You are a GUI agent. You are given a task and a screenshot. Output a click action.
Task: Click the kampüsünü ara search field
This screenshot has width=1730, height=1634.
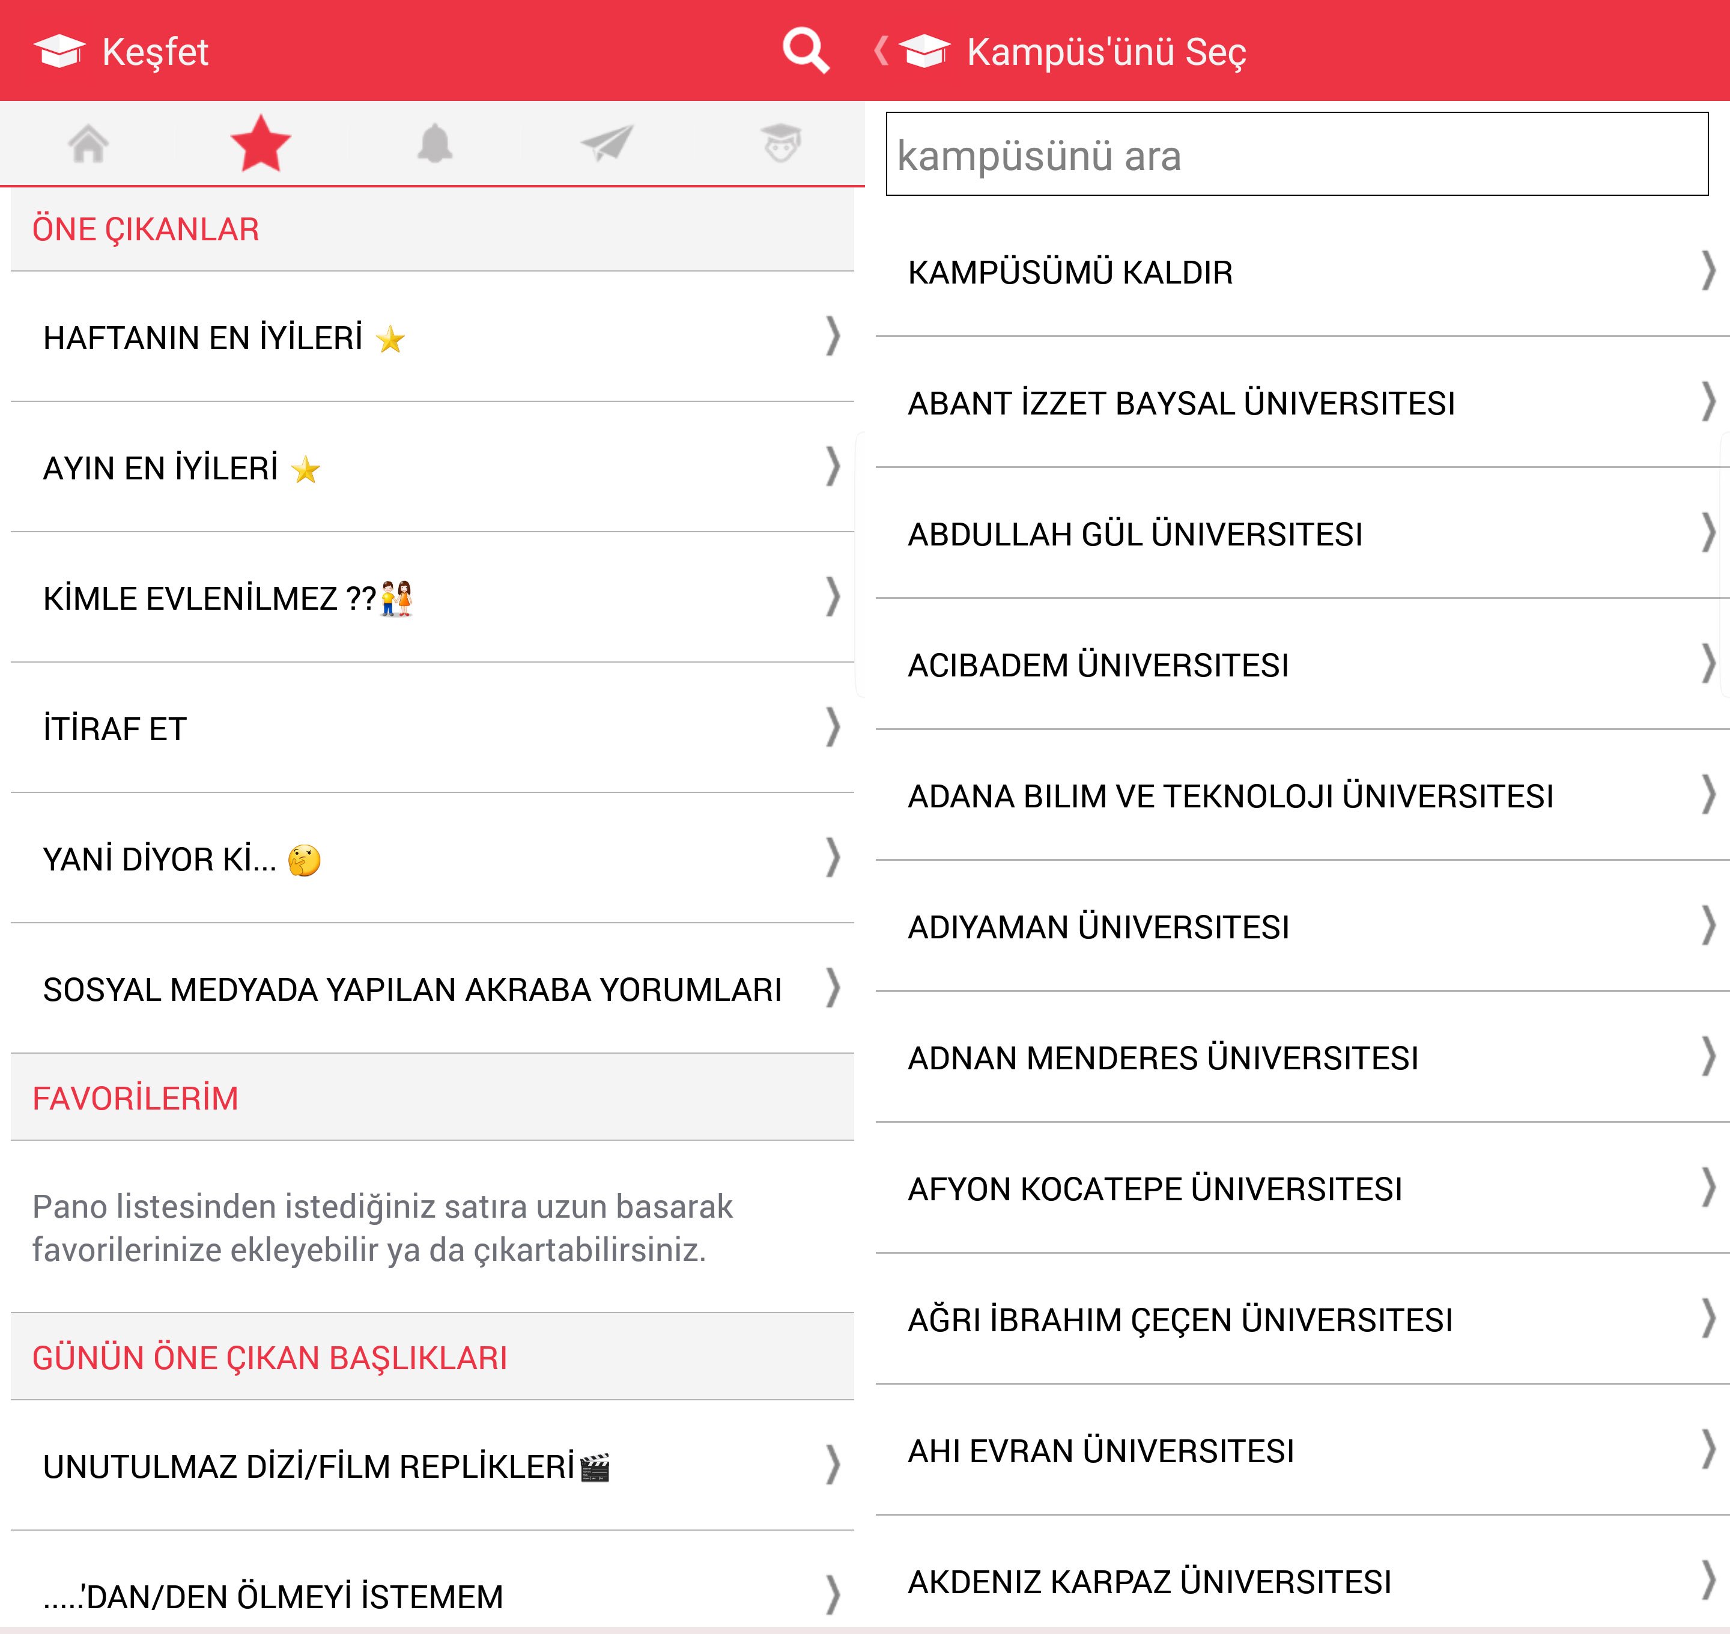coord(1296,154)
